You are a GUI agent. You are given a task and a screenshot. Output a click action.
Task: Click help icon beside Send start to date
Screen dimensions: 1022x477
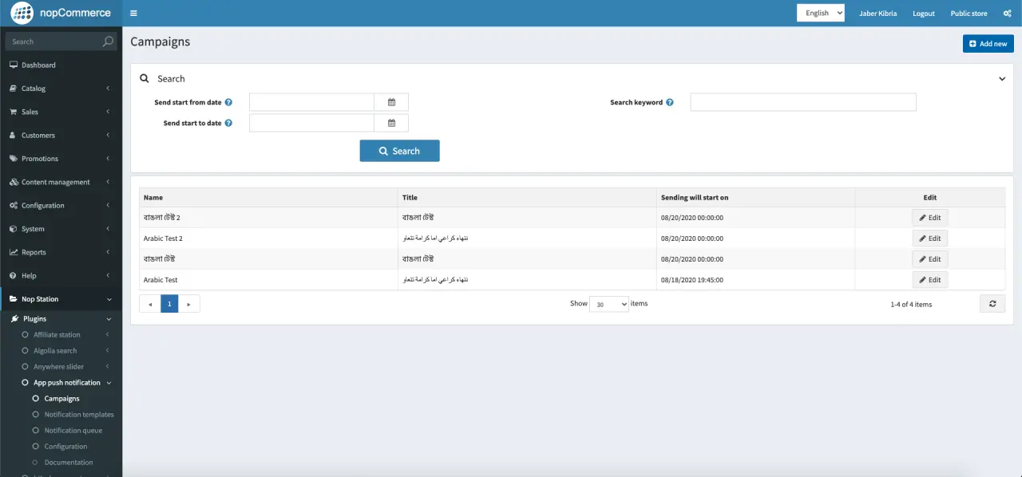tap(228, 123)
